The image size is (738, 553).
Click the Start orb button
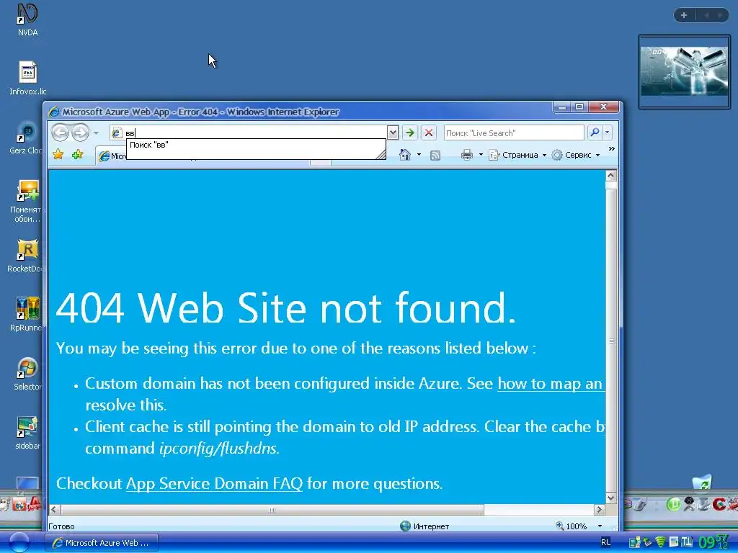click(19, 542)
